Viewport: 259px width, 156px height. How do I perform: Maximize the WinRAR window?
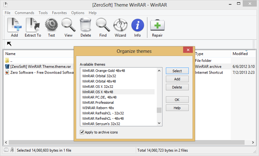pos(239,4)
